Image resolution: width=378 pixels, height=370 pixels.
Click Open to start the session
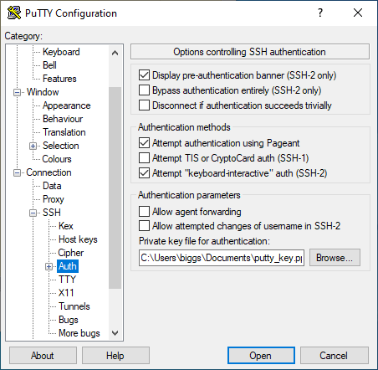coord(261,356)
